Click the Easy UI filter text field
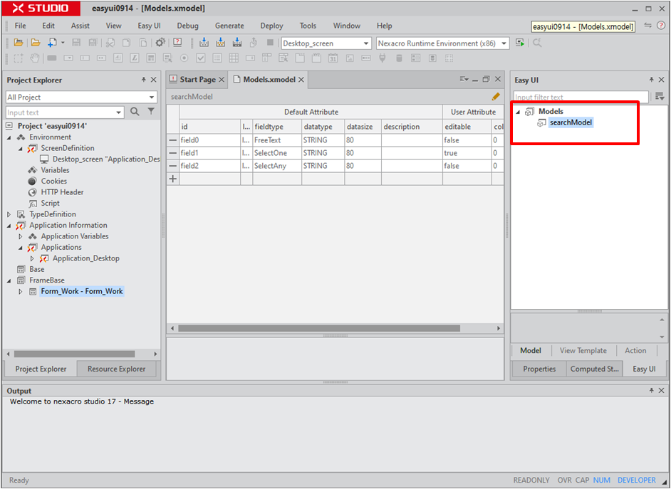The height and width of the screenshot is (489, 671). 581,97
